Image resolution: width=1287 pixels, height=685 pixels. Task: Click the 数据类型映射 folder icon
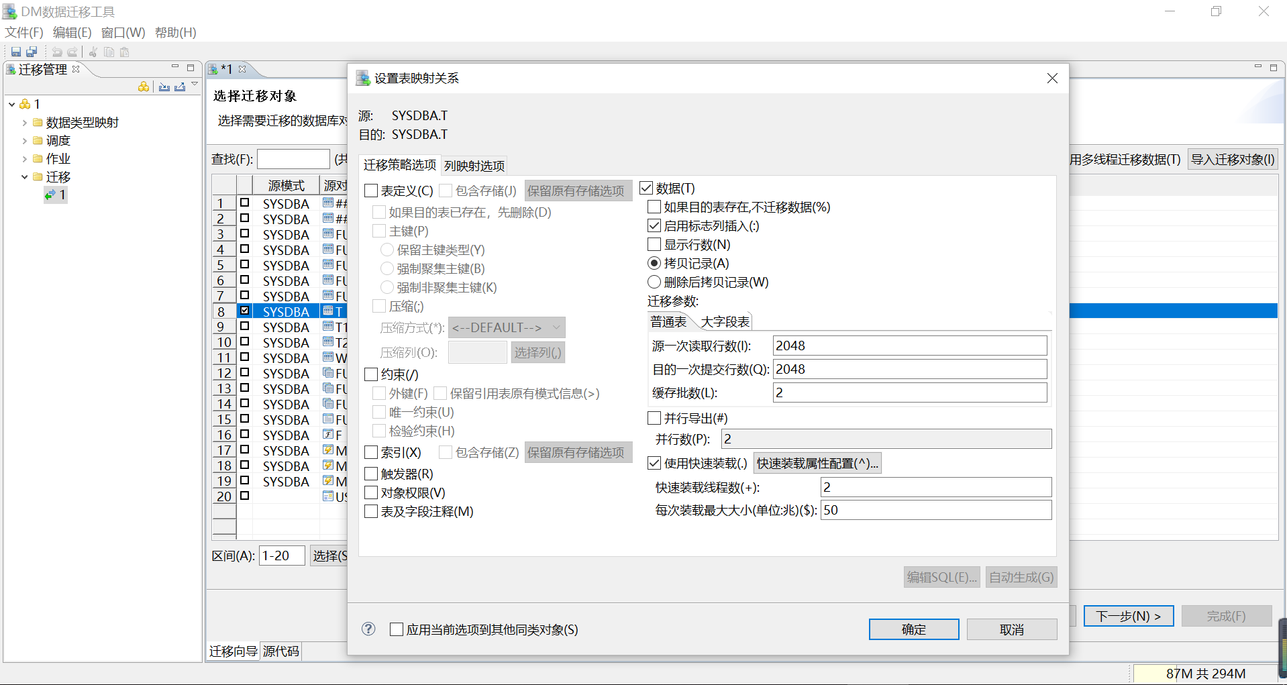point(38,122)
